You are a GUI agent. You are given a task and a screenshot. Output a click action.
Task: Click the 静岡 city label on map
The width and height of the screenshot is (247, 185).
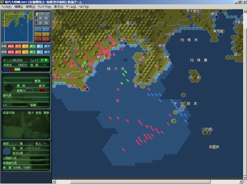coord(100,57)
